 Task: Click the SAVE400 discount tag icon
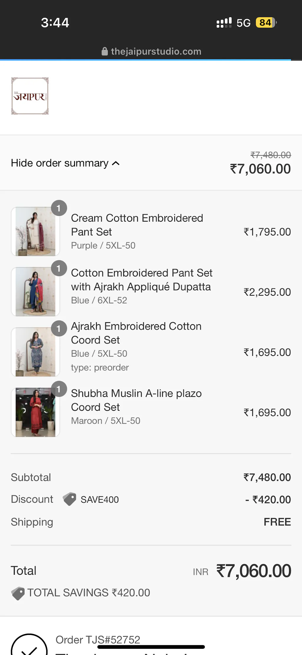tap(70, 499)
